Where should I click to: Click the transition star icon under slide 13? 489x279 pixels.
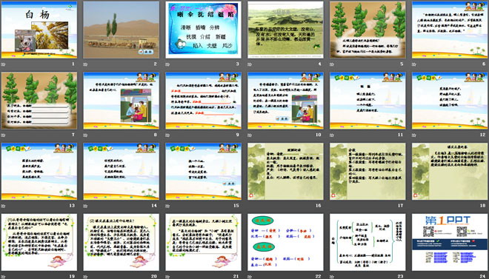pos(3,206)
